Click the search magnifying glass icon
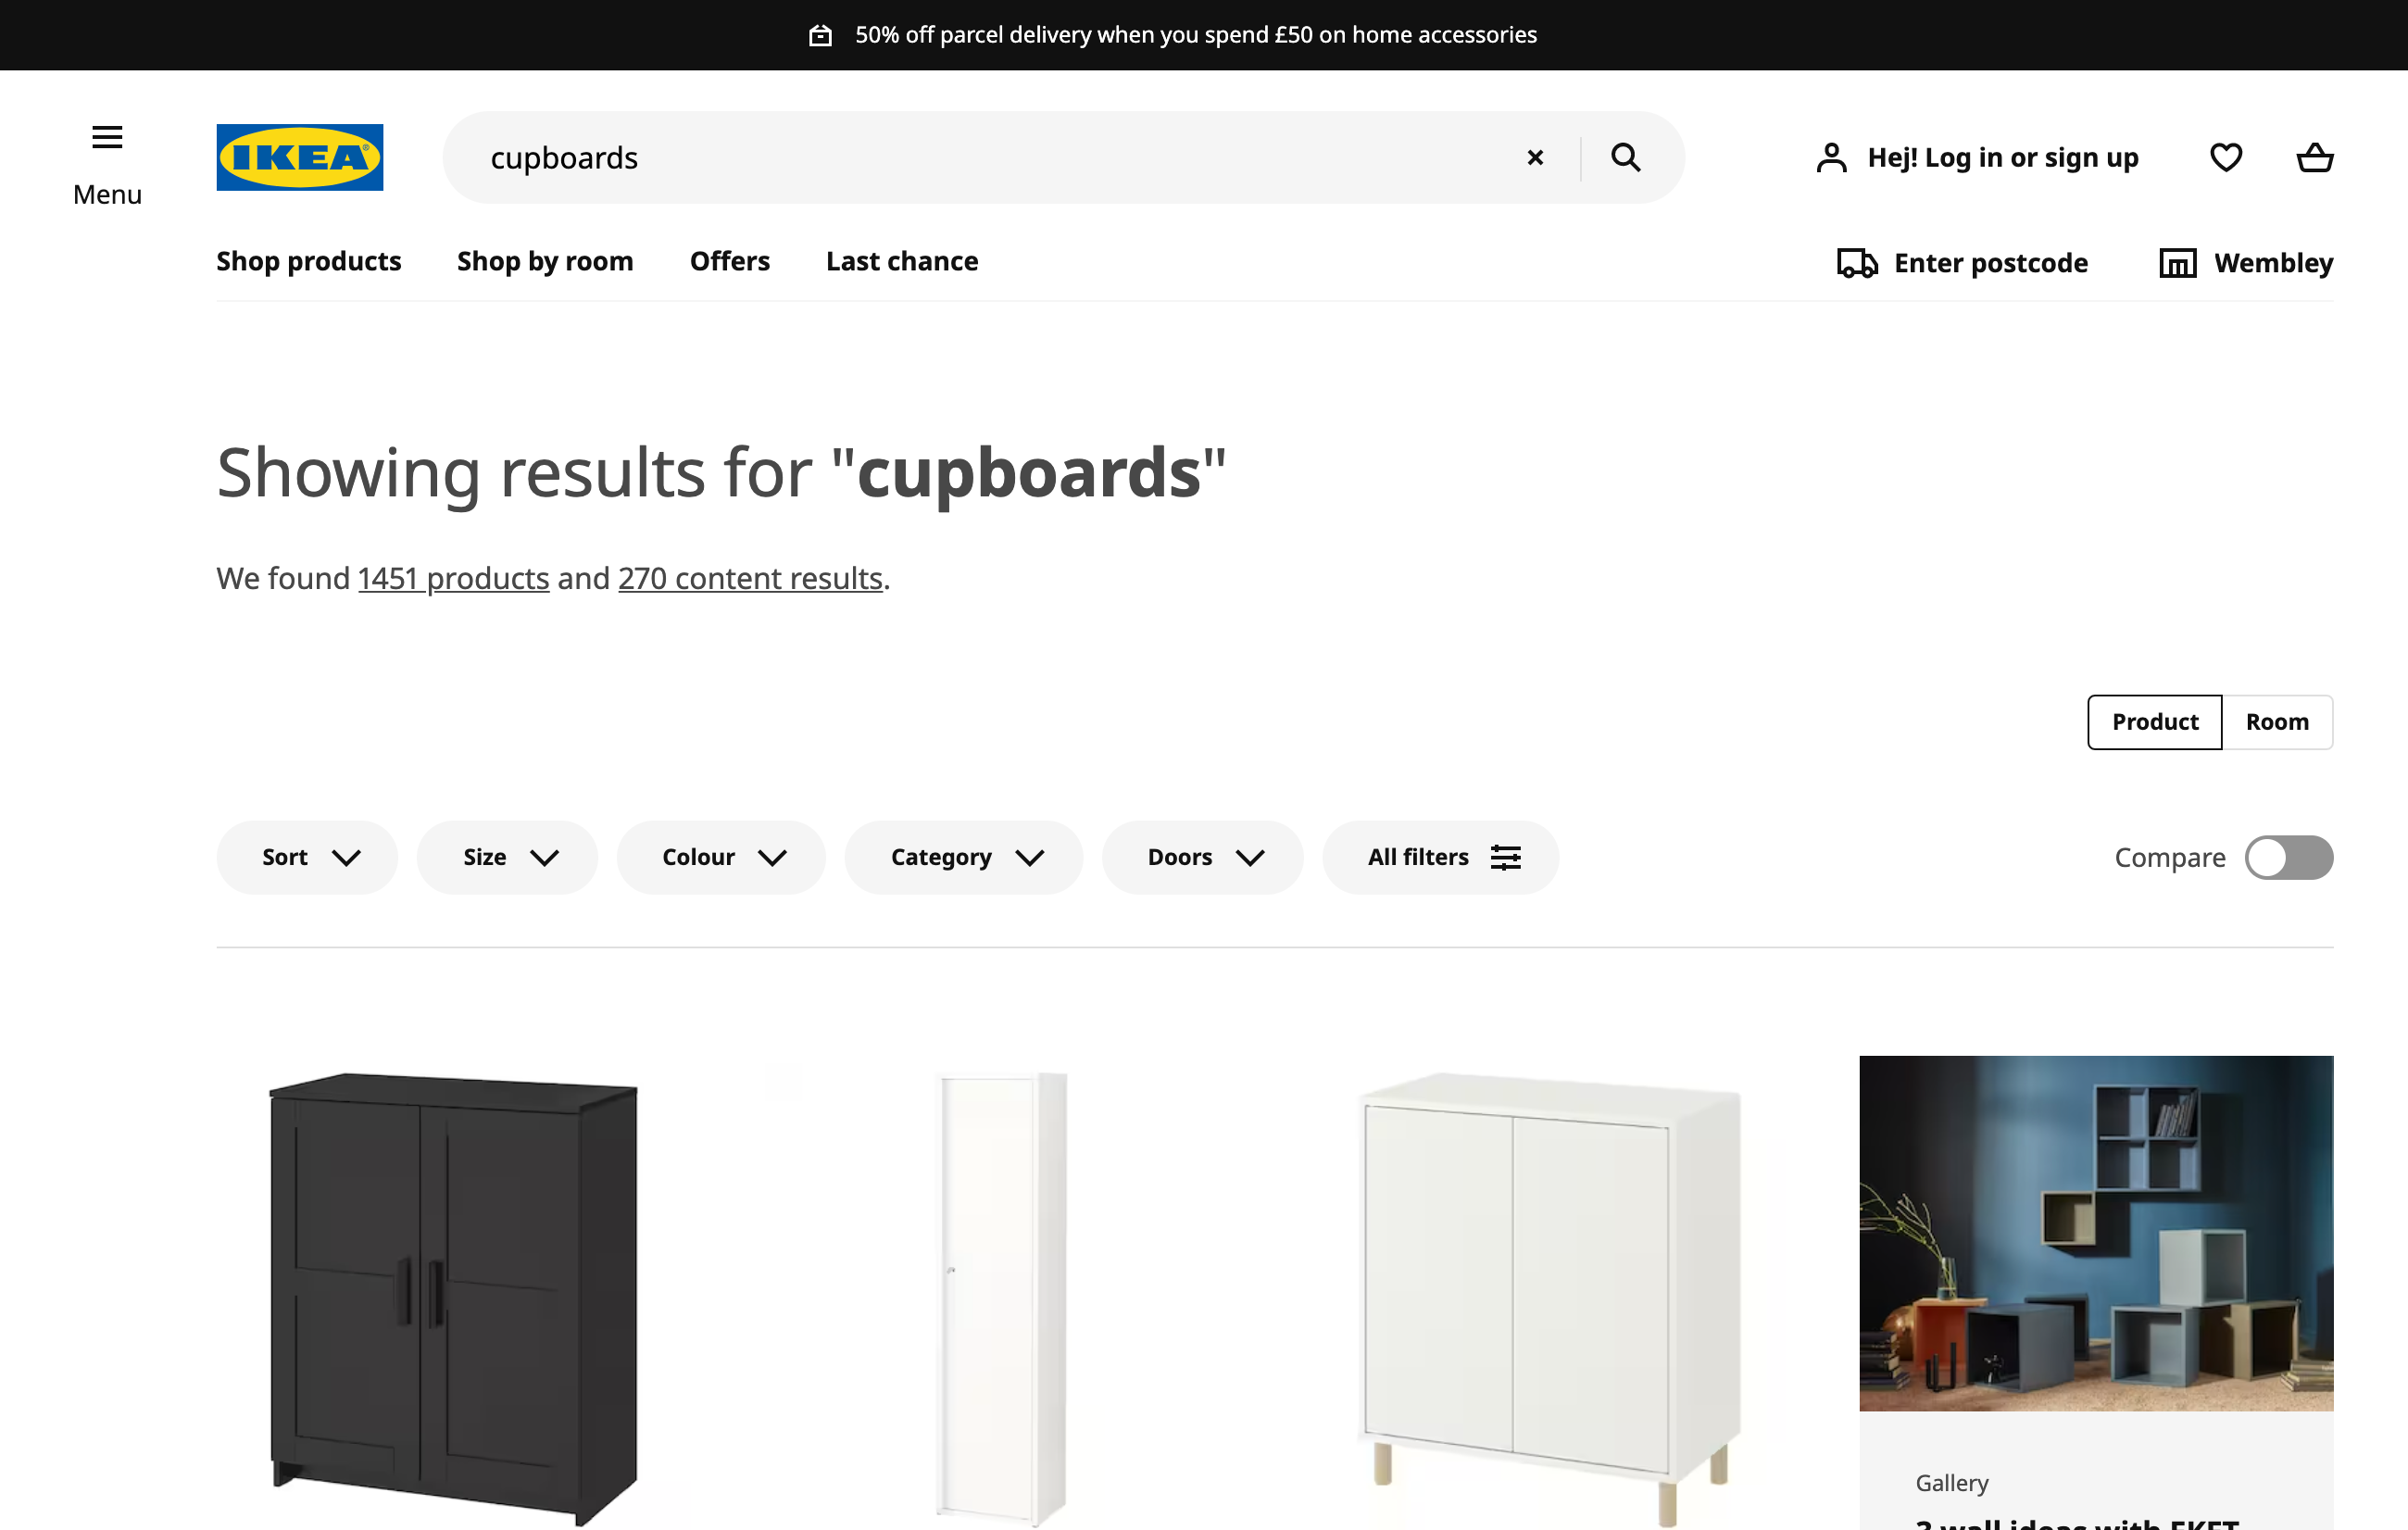Screen dimensions: 2408x1530 tap(1625, 157)
